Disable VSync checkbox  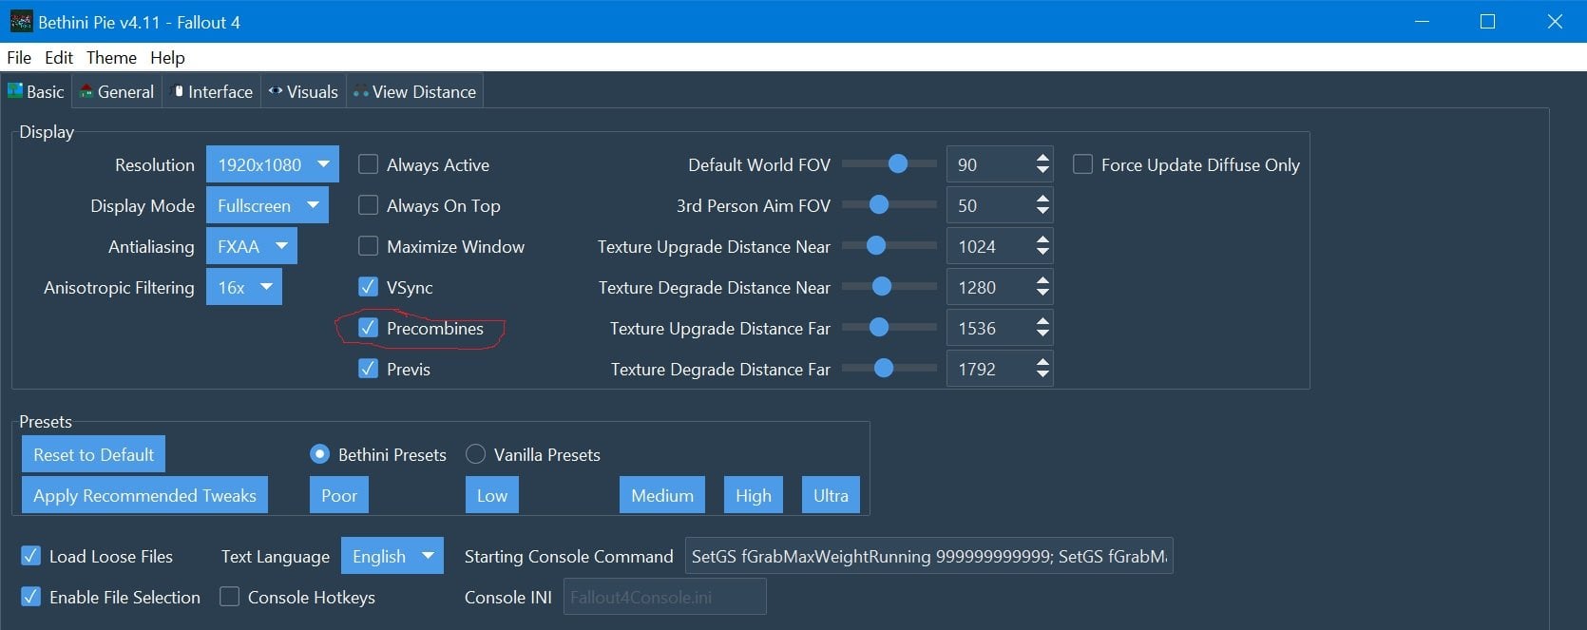point(368,287)
